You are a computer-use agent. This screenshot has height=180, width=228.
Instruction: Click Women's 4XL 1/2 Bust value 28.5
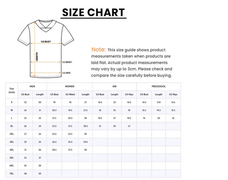pos(54,150)
